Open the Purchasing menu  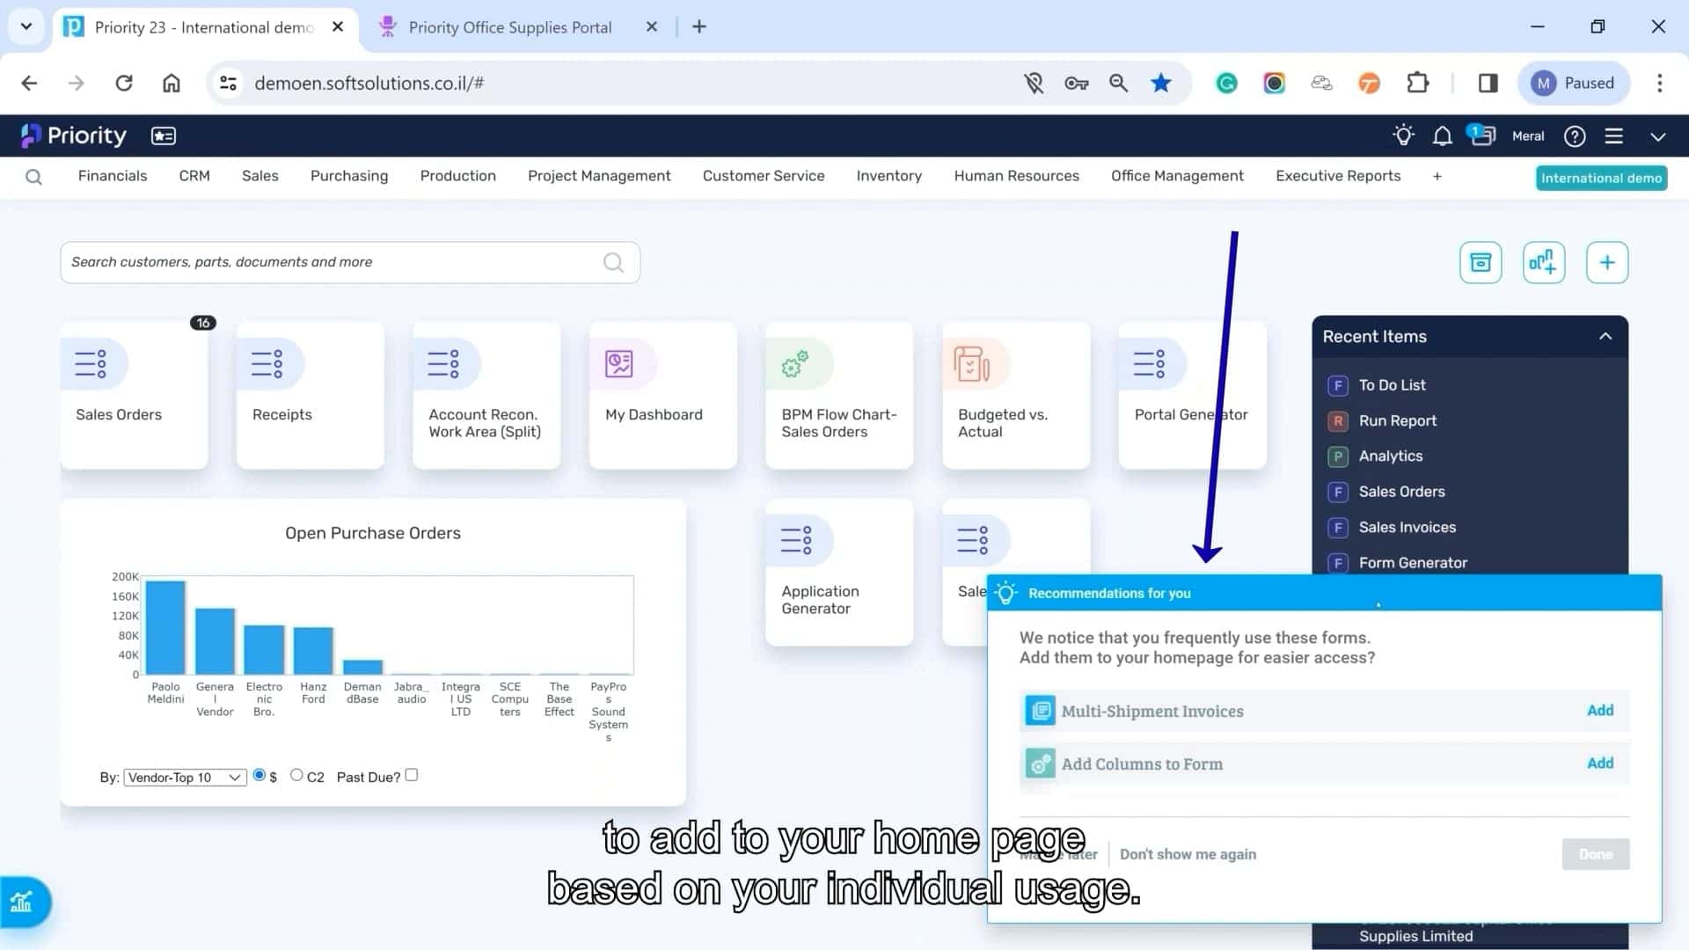pos(349,176)
